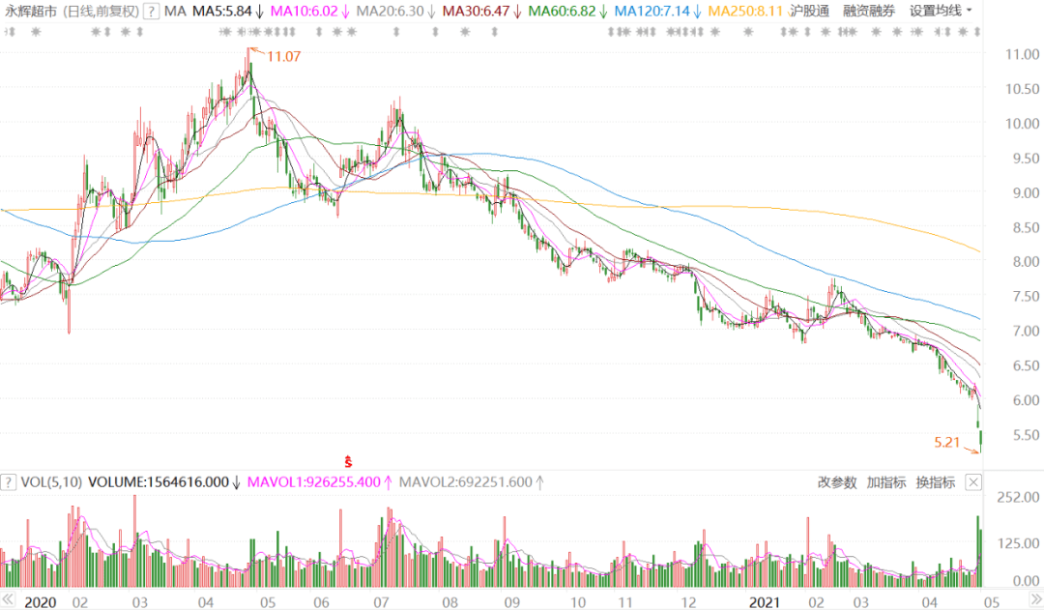The height and width of the screenshot is (610, 1044).
Task: Open the help icon beside 永辉超市 title
Action: (151, 12)
